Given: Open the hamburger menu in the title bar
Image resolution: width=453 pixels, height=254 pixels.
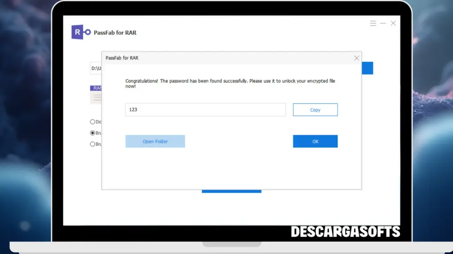Looking at the screenshot, I should pos(373,23).
